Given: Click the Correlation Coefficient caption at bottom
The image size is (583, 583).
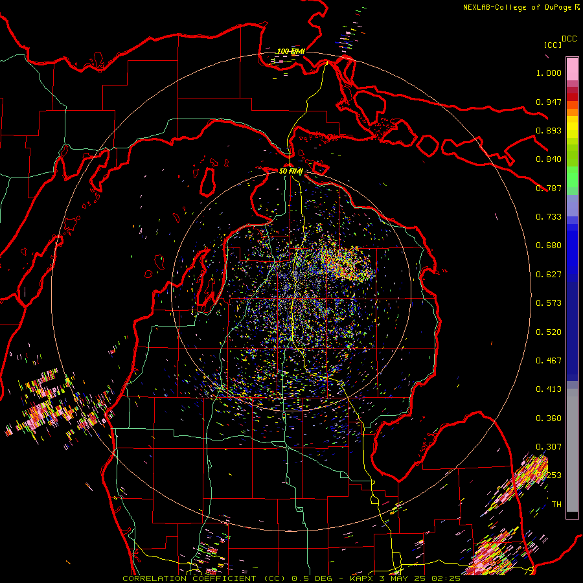Looking at the screenshot, I should 291,578.
